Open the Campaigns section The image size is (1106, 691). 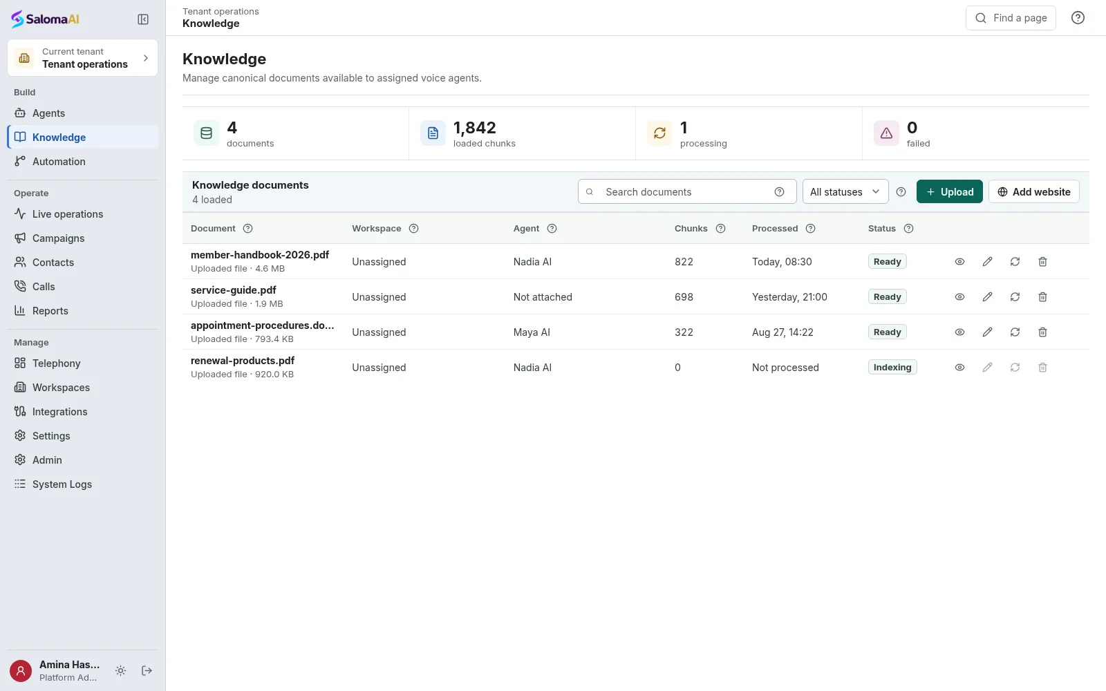click(x=82, y=238)
